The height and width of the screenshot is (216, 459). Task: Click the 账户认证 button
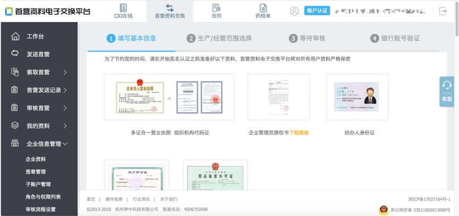[x=317, y=11]
